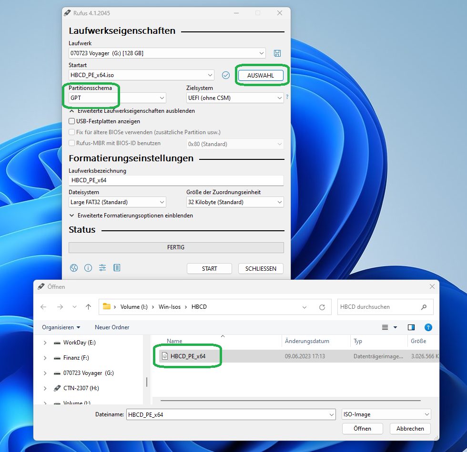Select Finanz (F:) in navigation pane
The height and width of the screenshot is (452, 467).
tap(76, 358)
